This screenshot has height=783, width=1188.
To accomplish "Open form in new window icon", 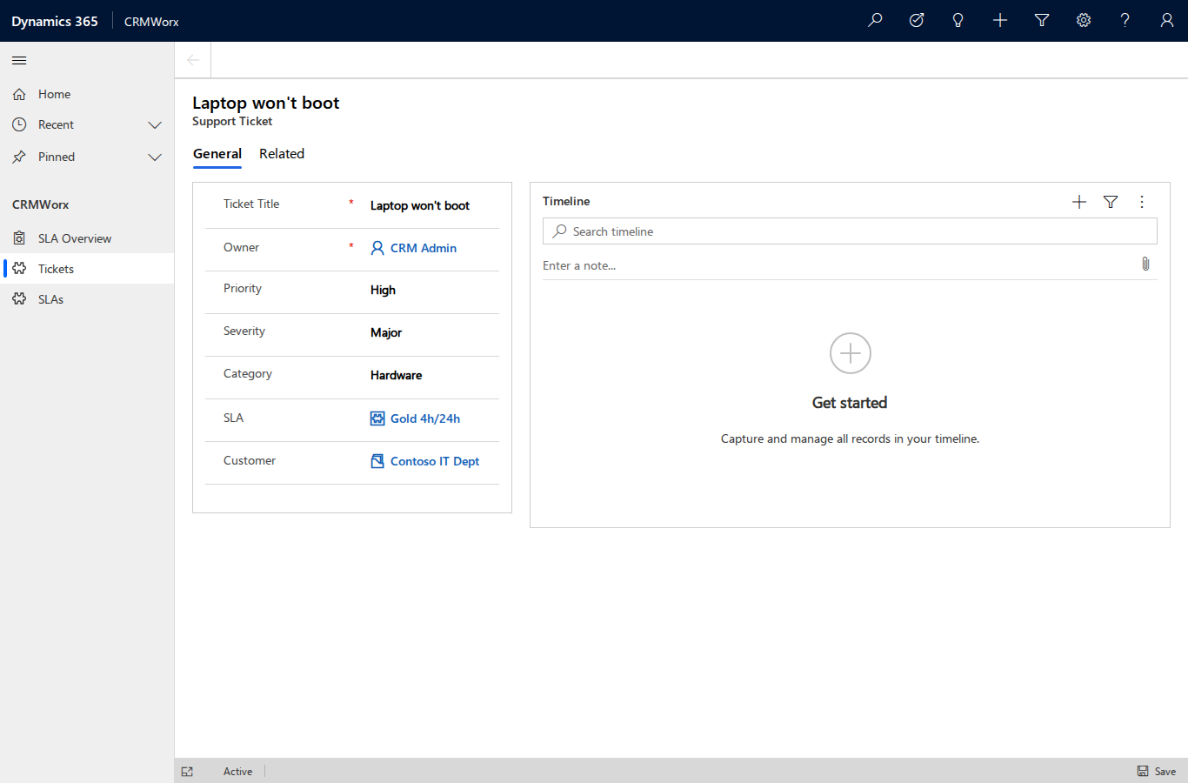I will pos(187,772).
